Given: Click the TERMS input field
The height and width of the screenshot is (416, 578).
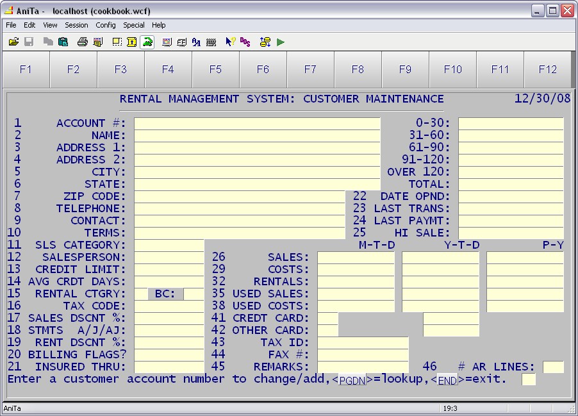Looking at the screenshot, I should tap(239, 233).
